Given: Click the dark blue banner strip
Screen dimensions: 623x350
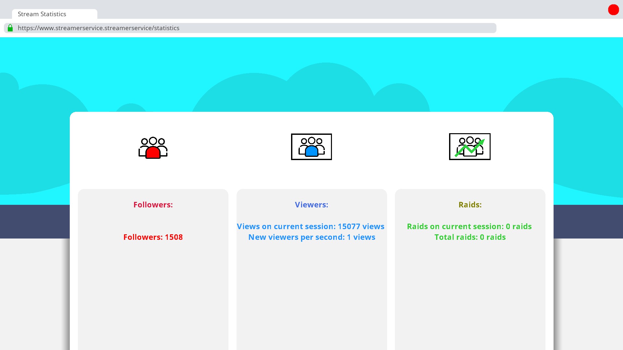Looking at the screenshot, I should click(x=34, y=222).
